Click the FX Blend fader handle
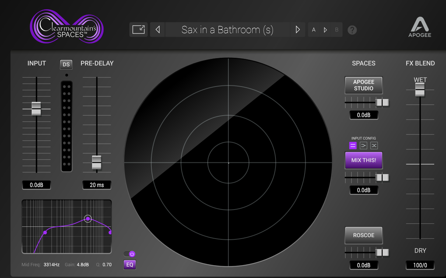This screenshot has height=278, width=446. click(420, 89)
